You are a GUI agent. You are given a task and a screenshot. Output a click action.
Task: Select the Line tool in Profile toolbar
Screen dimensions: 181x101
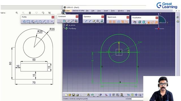[44, 21]
